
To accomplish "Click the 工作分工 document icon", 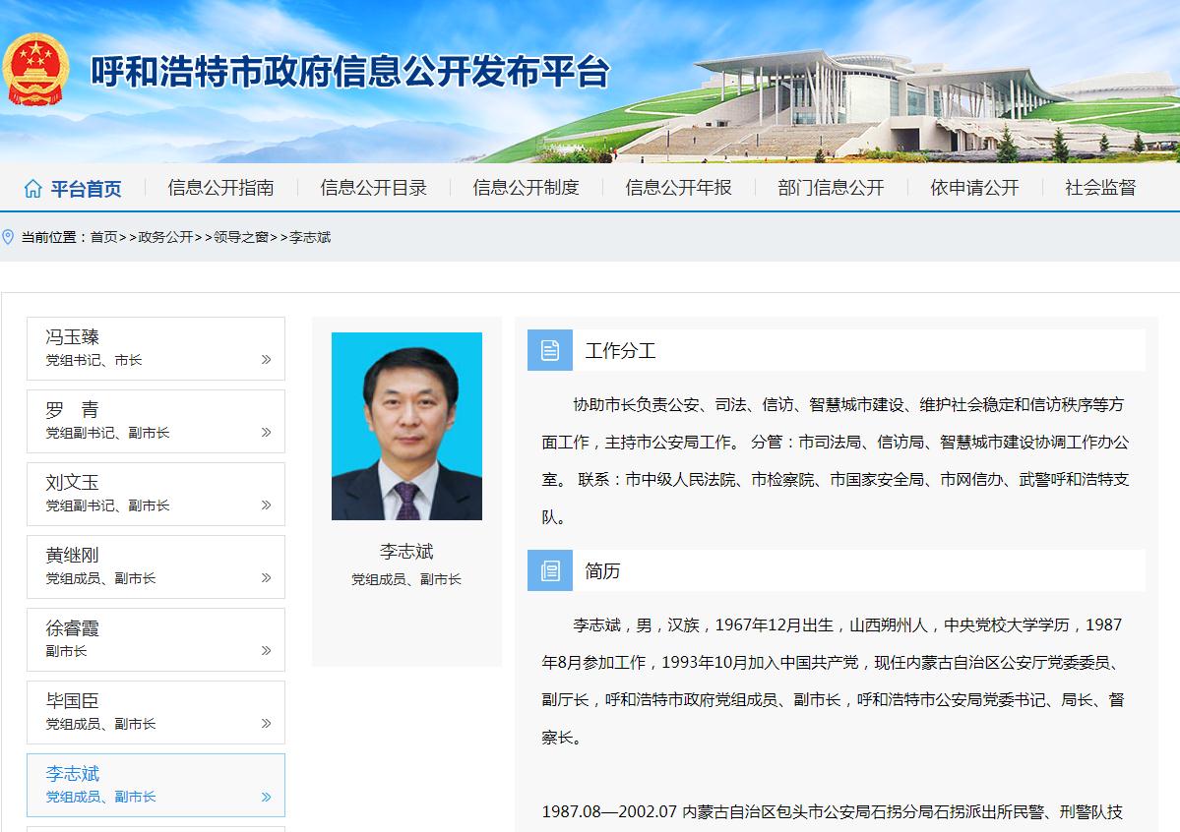I will pos(549,350).
